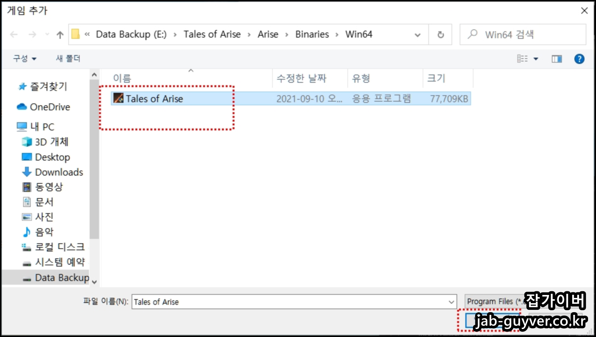Screen dimensions: 596x337
Task: Click the Win64 검색 search field
Action: point(523,34)
